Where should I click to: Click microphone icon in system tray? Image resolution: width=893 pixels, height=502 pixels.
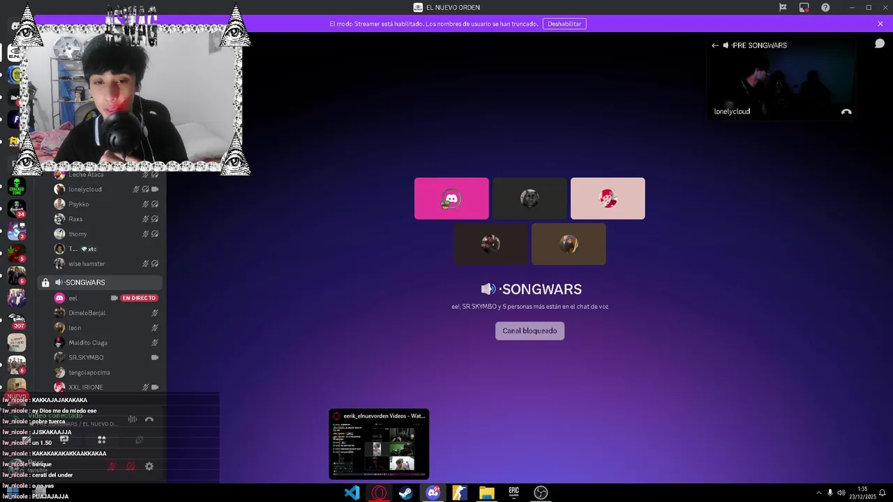pos(830,493)
